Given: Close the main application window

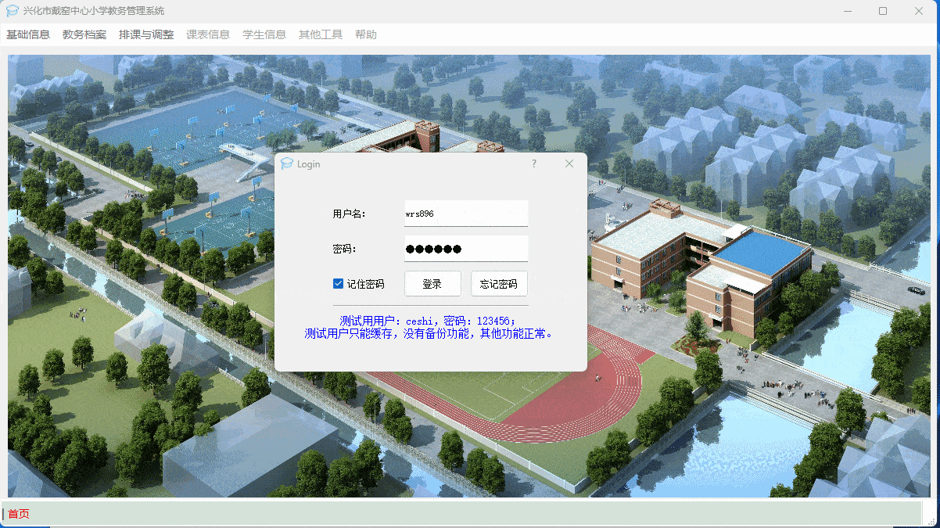Looking at the screenshot, I should [919, 11].
